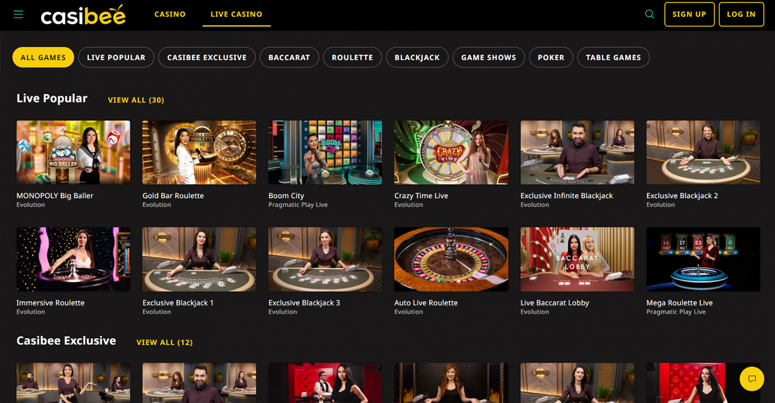Open the live chat bubble icon
Viewport: 775px width, 403px height.
click(752, 379)
